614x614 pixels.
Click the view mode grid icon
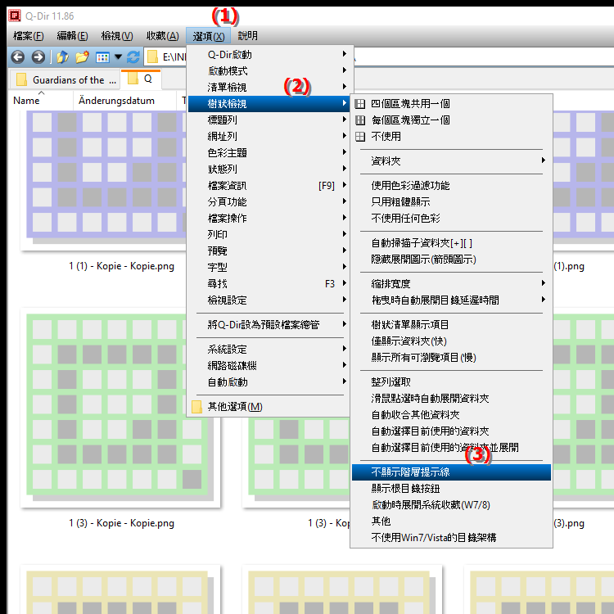tap(102, 57)
